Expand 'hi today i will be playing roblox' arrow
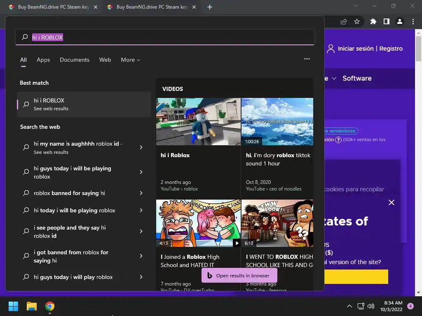Viewport: 422px width, 316px height. [x=141, y=210]
